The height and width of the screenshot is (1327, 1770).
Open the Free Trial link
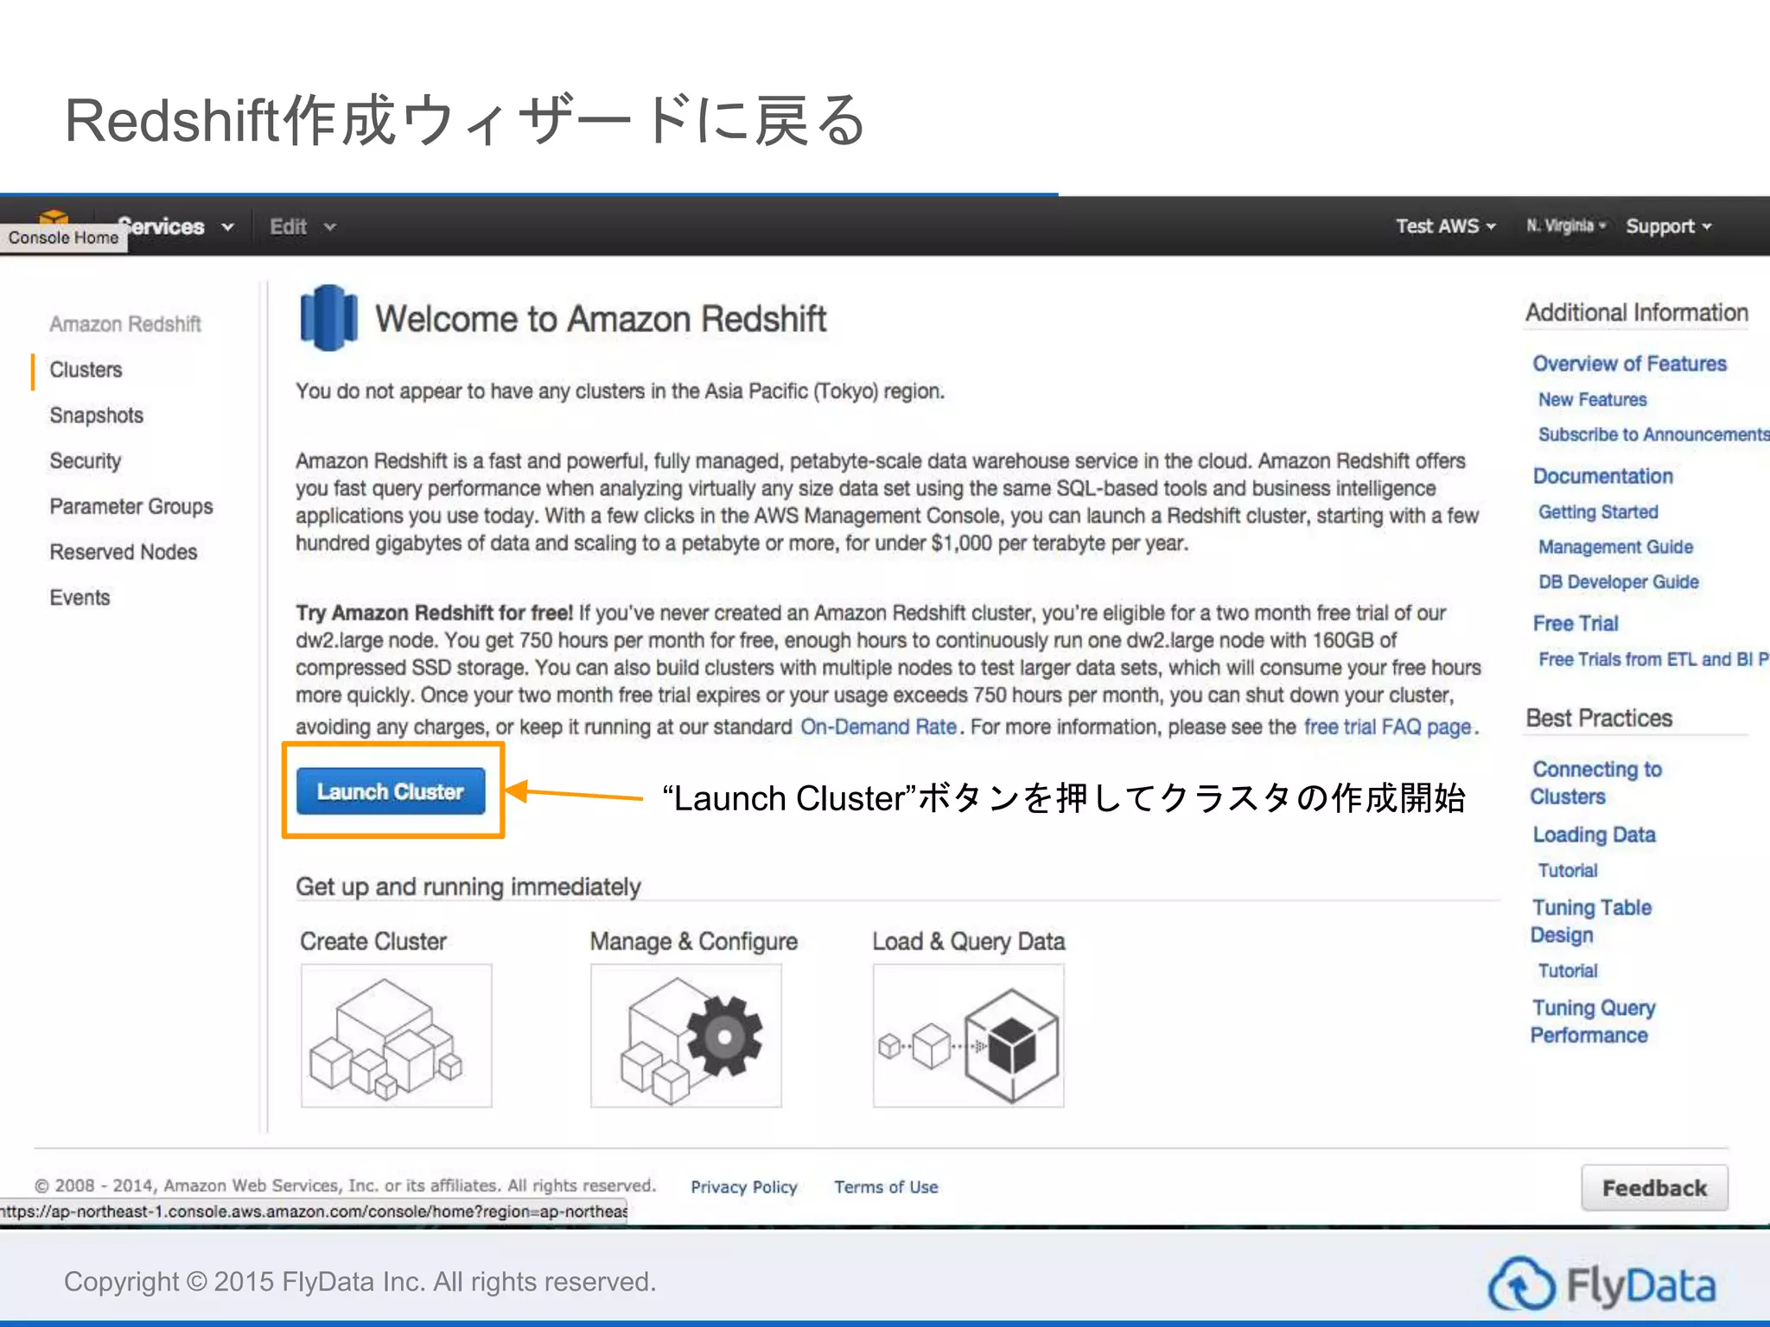(1575, 623)
